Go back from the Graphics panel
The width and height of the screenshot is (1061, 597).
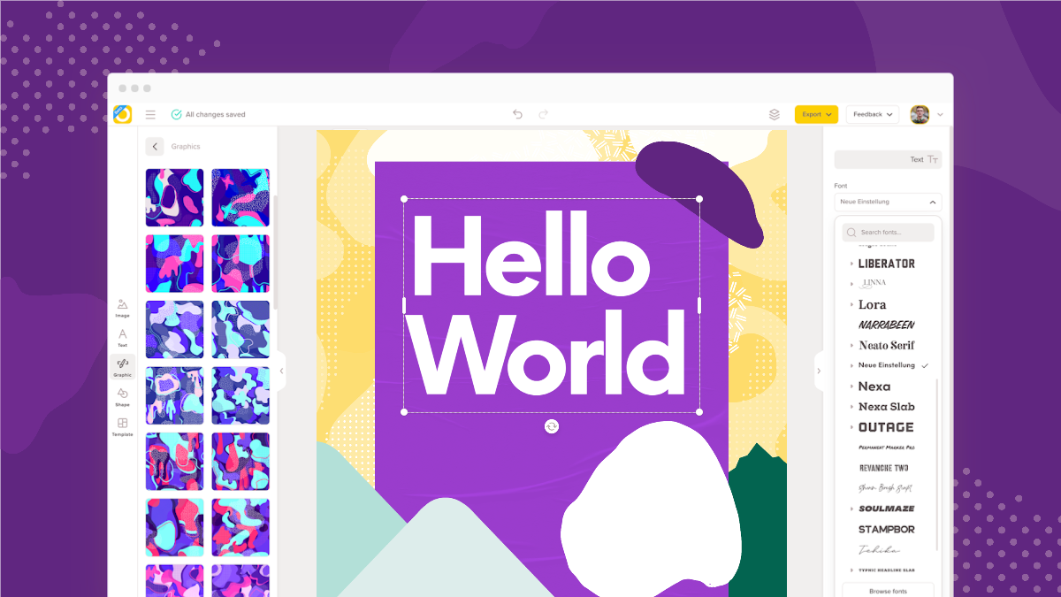pos(156,147)
